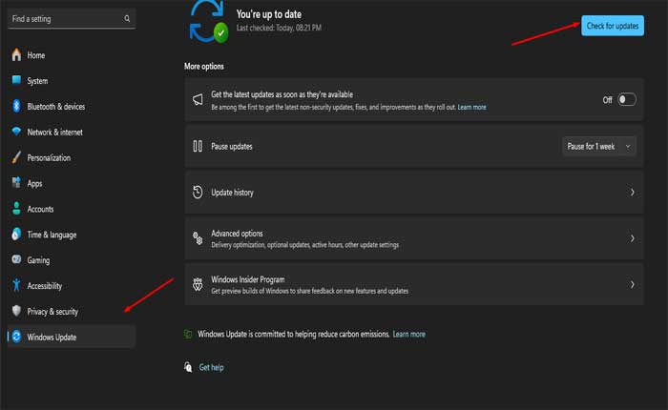
Task: Click the Get help icon
Action: click(x=188, y=366)
